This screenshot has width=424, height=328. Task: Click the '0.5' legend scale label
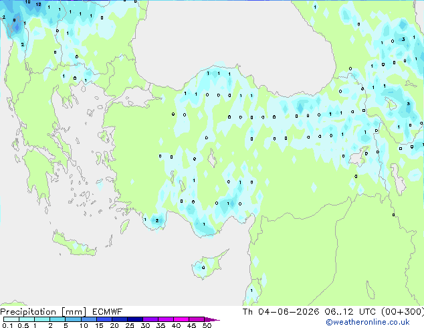pyautogui.click(x=23, y=325)
